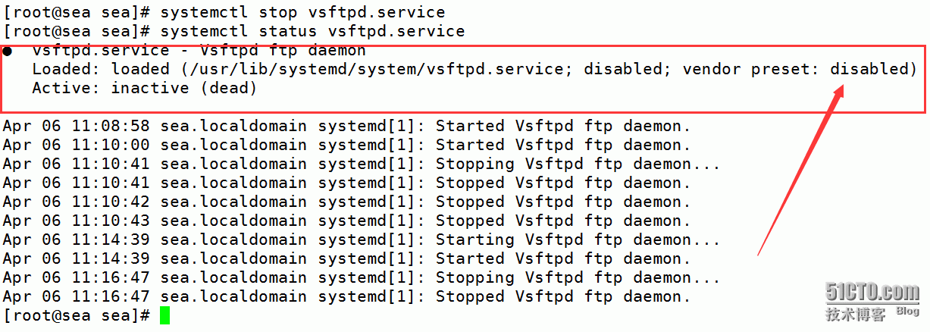The height and width of the screenshot is (332, 930).
Task: Click the 'Active: inactive (dead)' status text
Action: tap(144, 88)
